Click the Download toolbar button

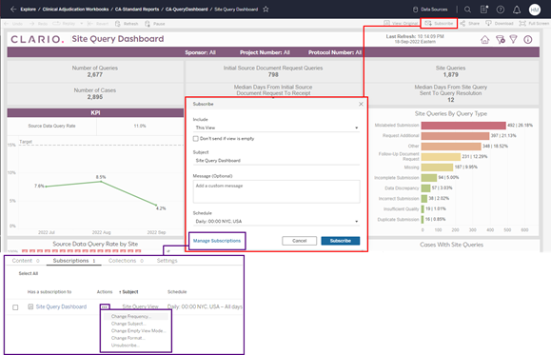click(500, 24)
